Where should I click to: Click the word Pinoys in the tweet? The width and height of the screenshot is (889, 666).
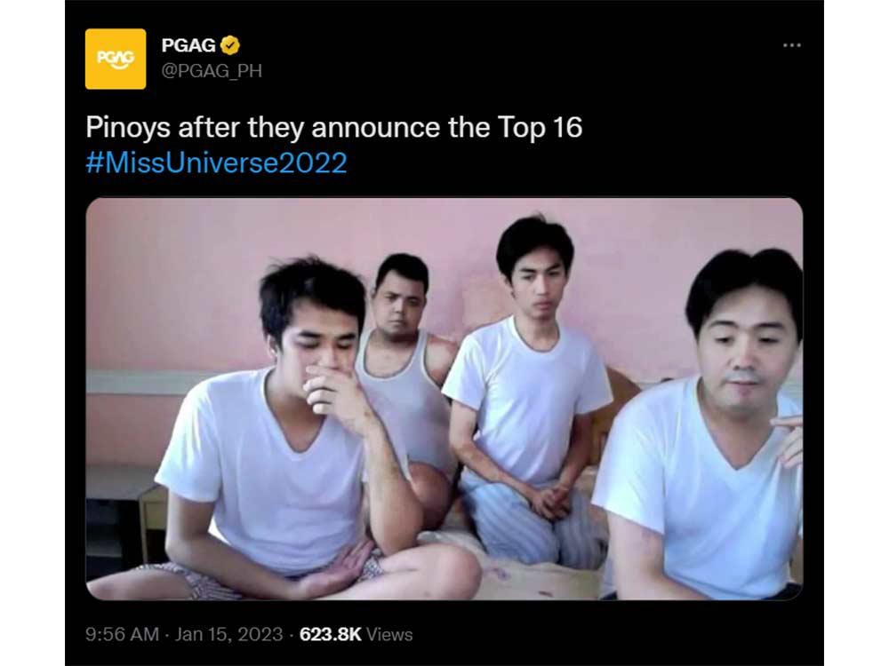(x=127, y=127)
